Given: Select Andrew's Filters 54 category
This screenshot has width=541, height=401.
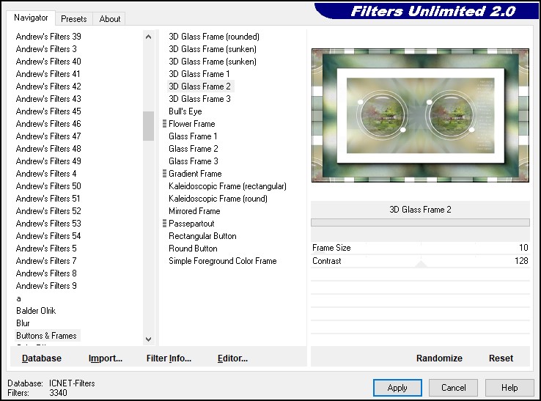Looking at the screenshot, I should pyautogui.click(x=48, y=236).
